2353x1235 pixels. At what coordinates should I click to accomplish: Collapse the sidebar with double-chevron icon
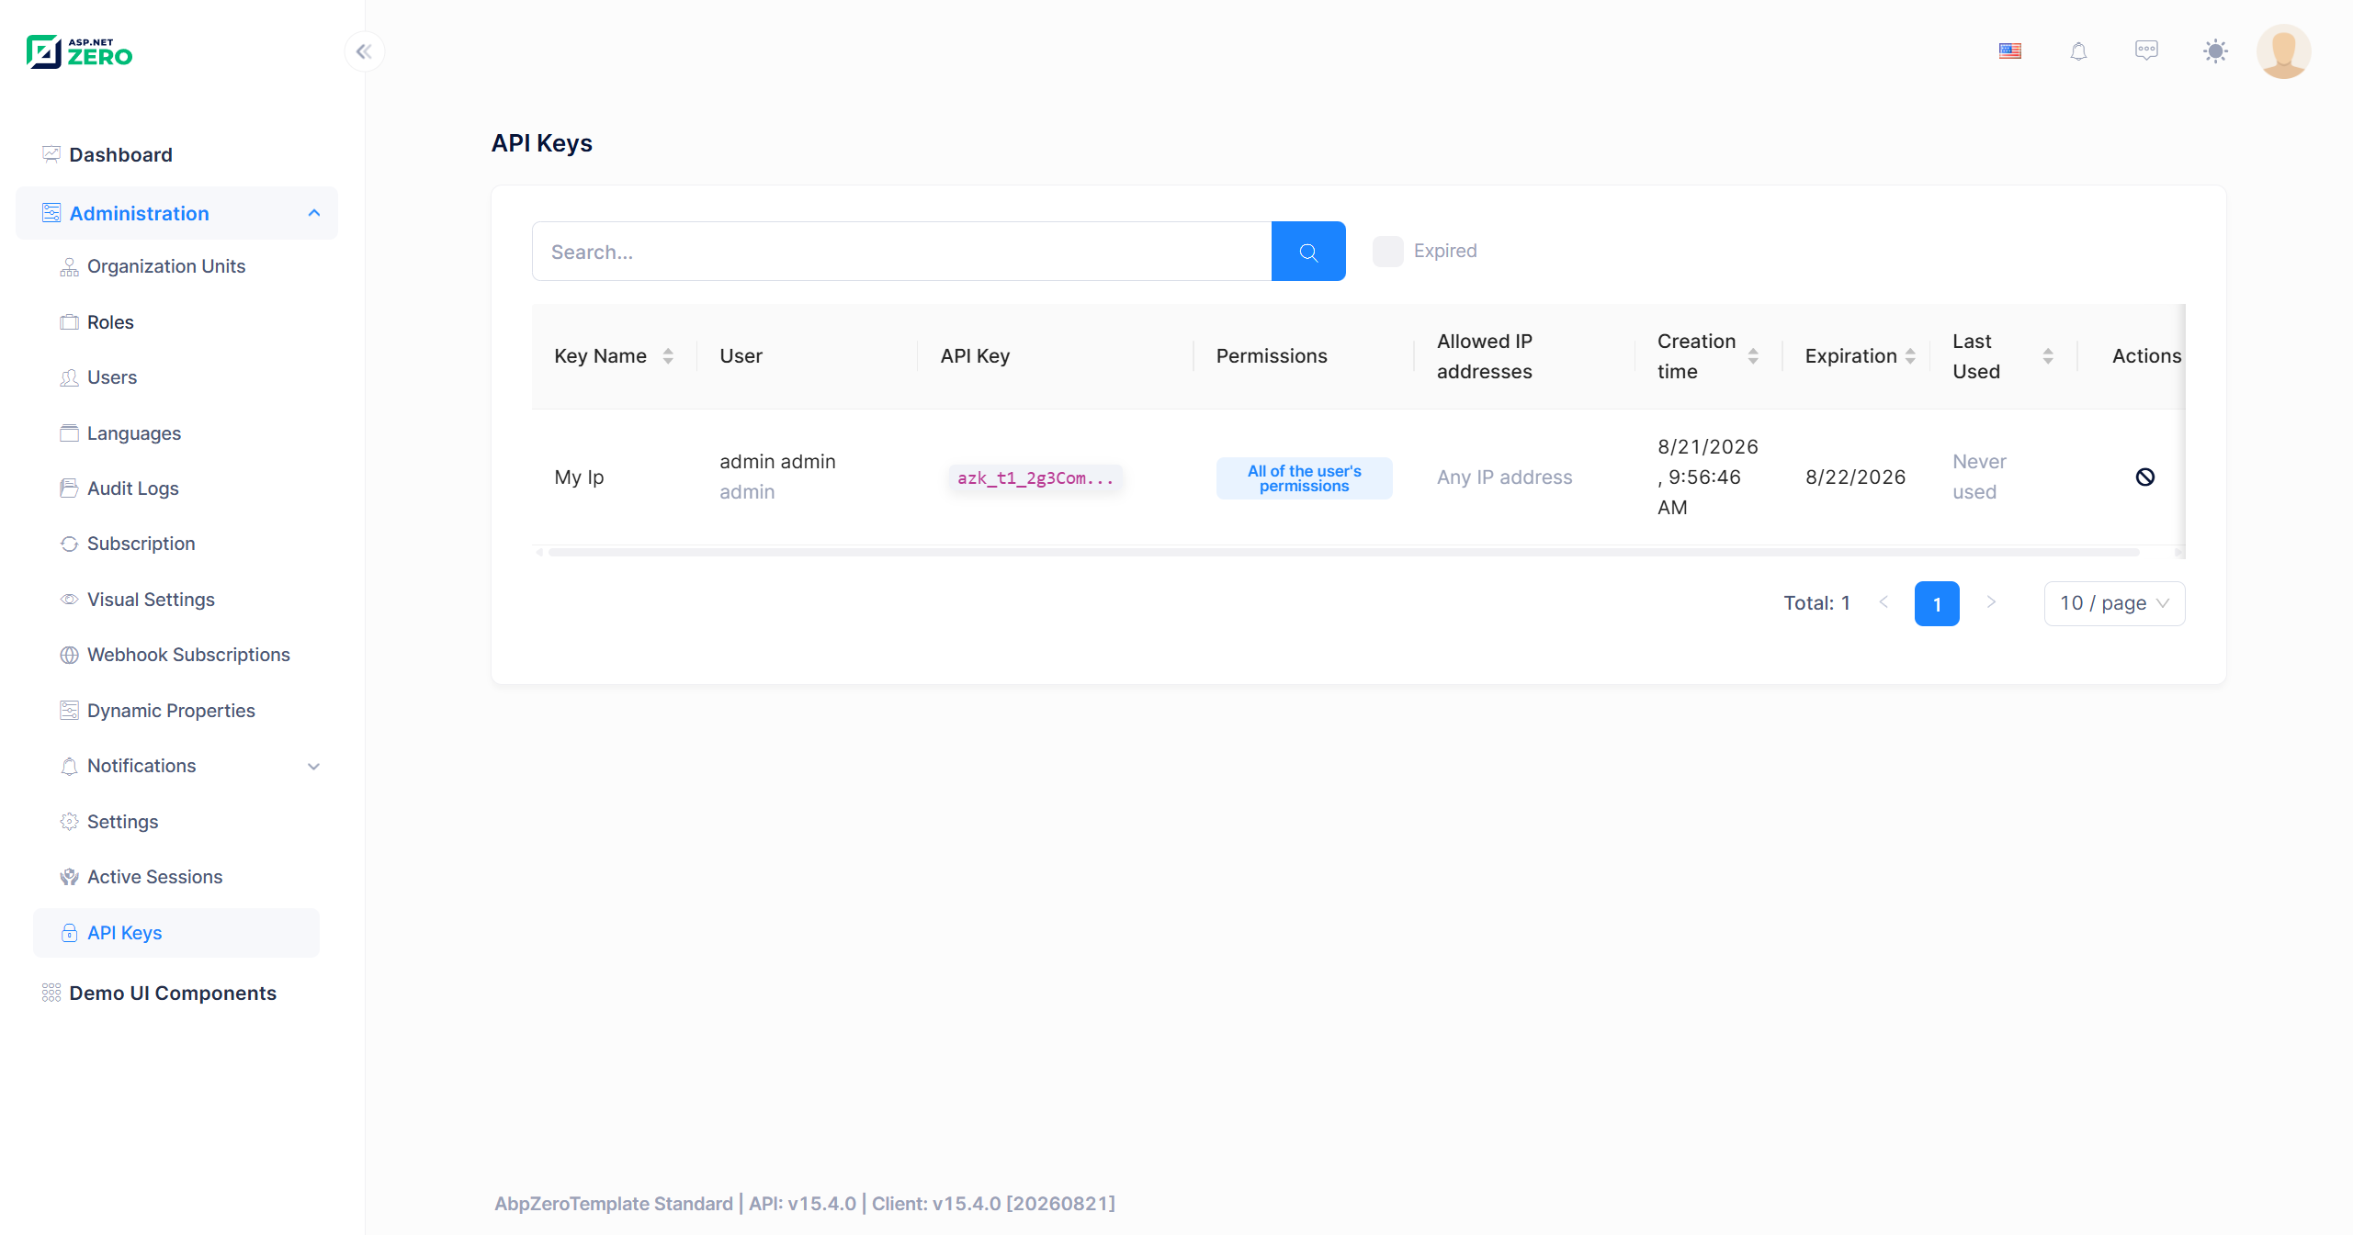(364, 51)
